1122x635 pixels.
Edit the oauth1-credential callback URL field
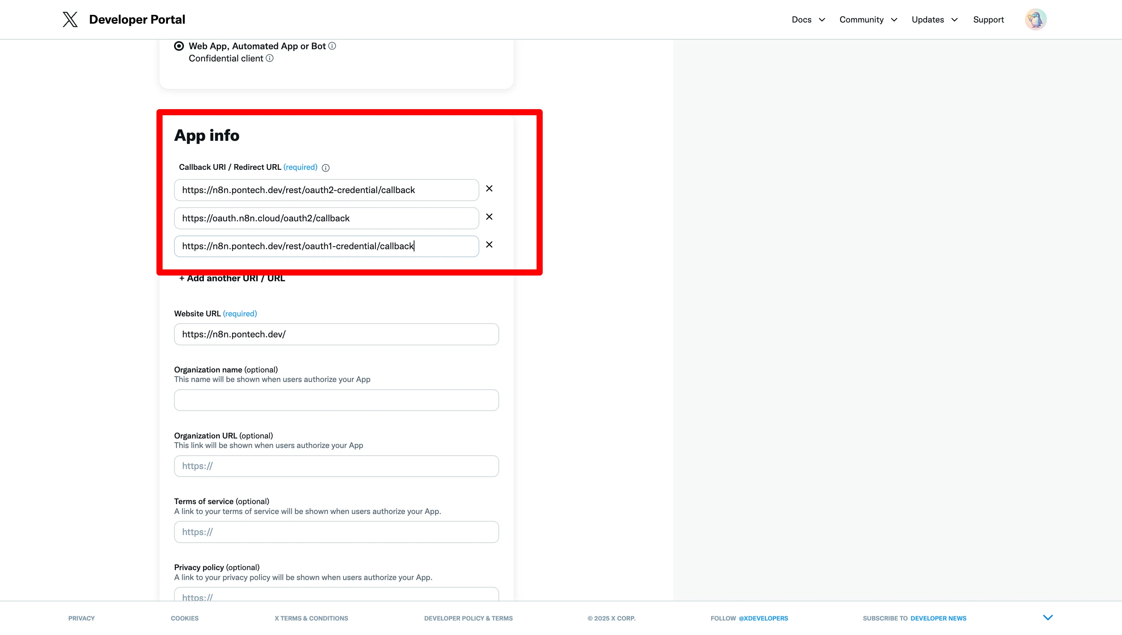click(x=326, y=247)
